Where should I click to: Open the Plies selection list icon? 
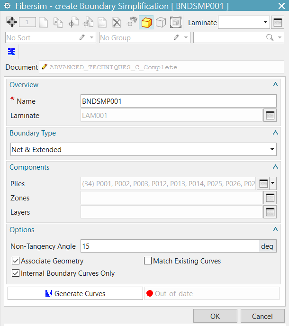tap(264, 183)
